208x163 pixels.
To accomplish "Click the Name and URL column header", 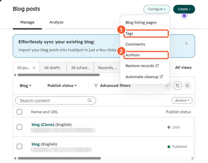I will click(x=45, y=112).
